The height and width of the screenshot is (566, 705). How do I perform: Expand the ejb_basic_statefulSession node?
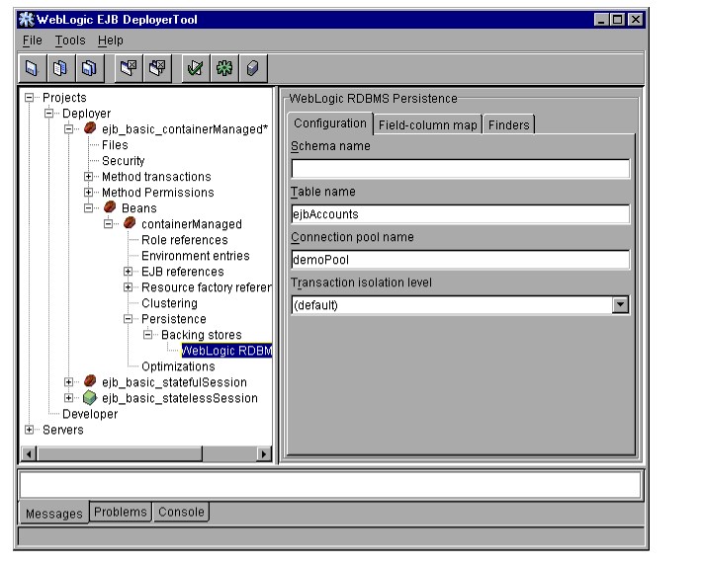point(69,382)
